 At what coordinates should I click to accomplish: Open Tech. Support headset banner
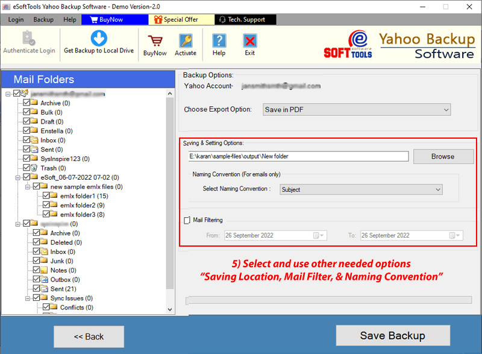(x=245, y=19)
